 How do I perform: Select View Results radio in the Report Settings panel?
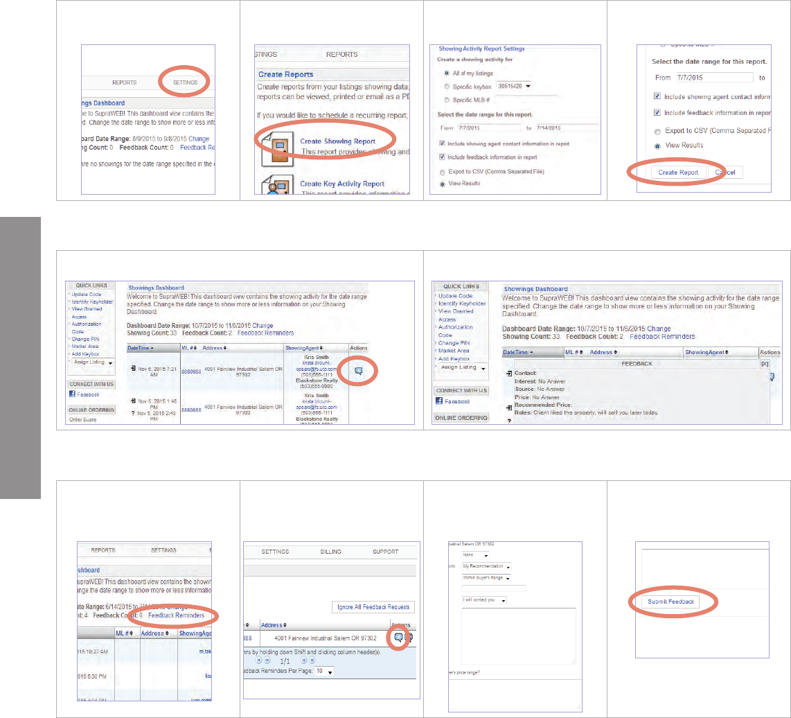coord(443,184)
